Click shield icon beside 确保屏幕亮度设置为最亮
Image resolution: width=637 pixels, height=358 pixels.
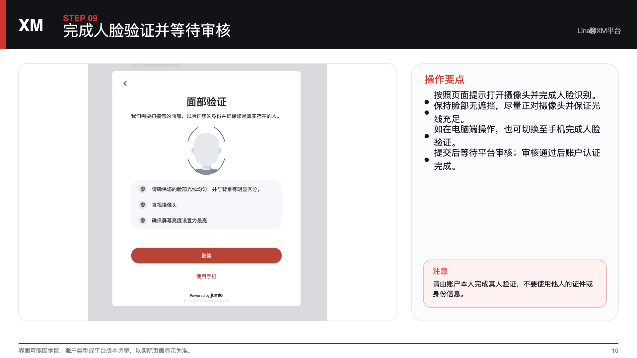143,220
